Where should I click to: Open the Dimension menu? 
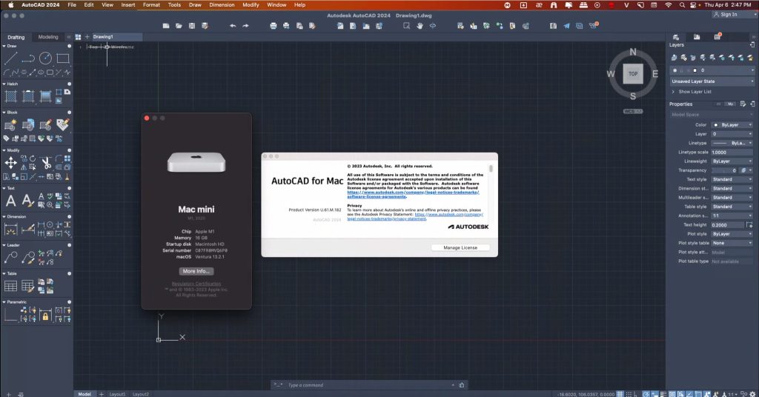point(222,4)
